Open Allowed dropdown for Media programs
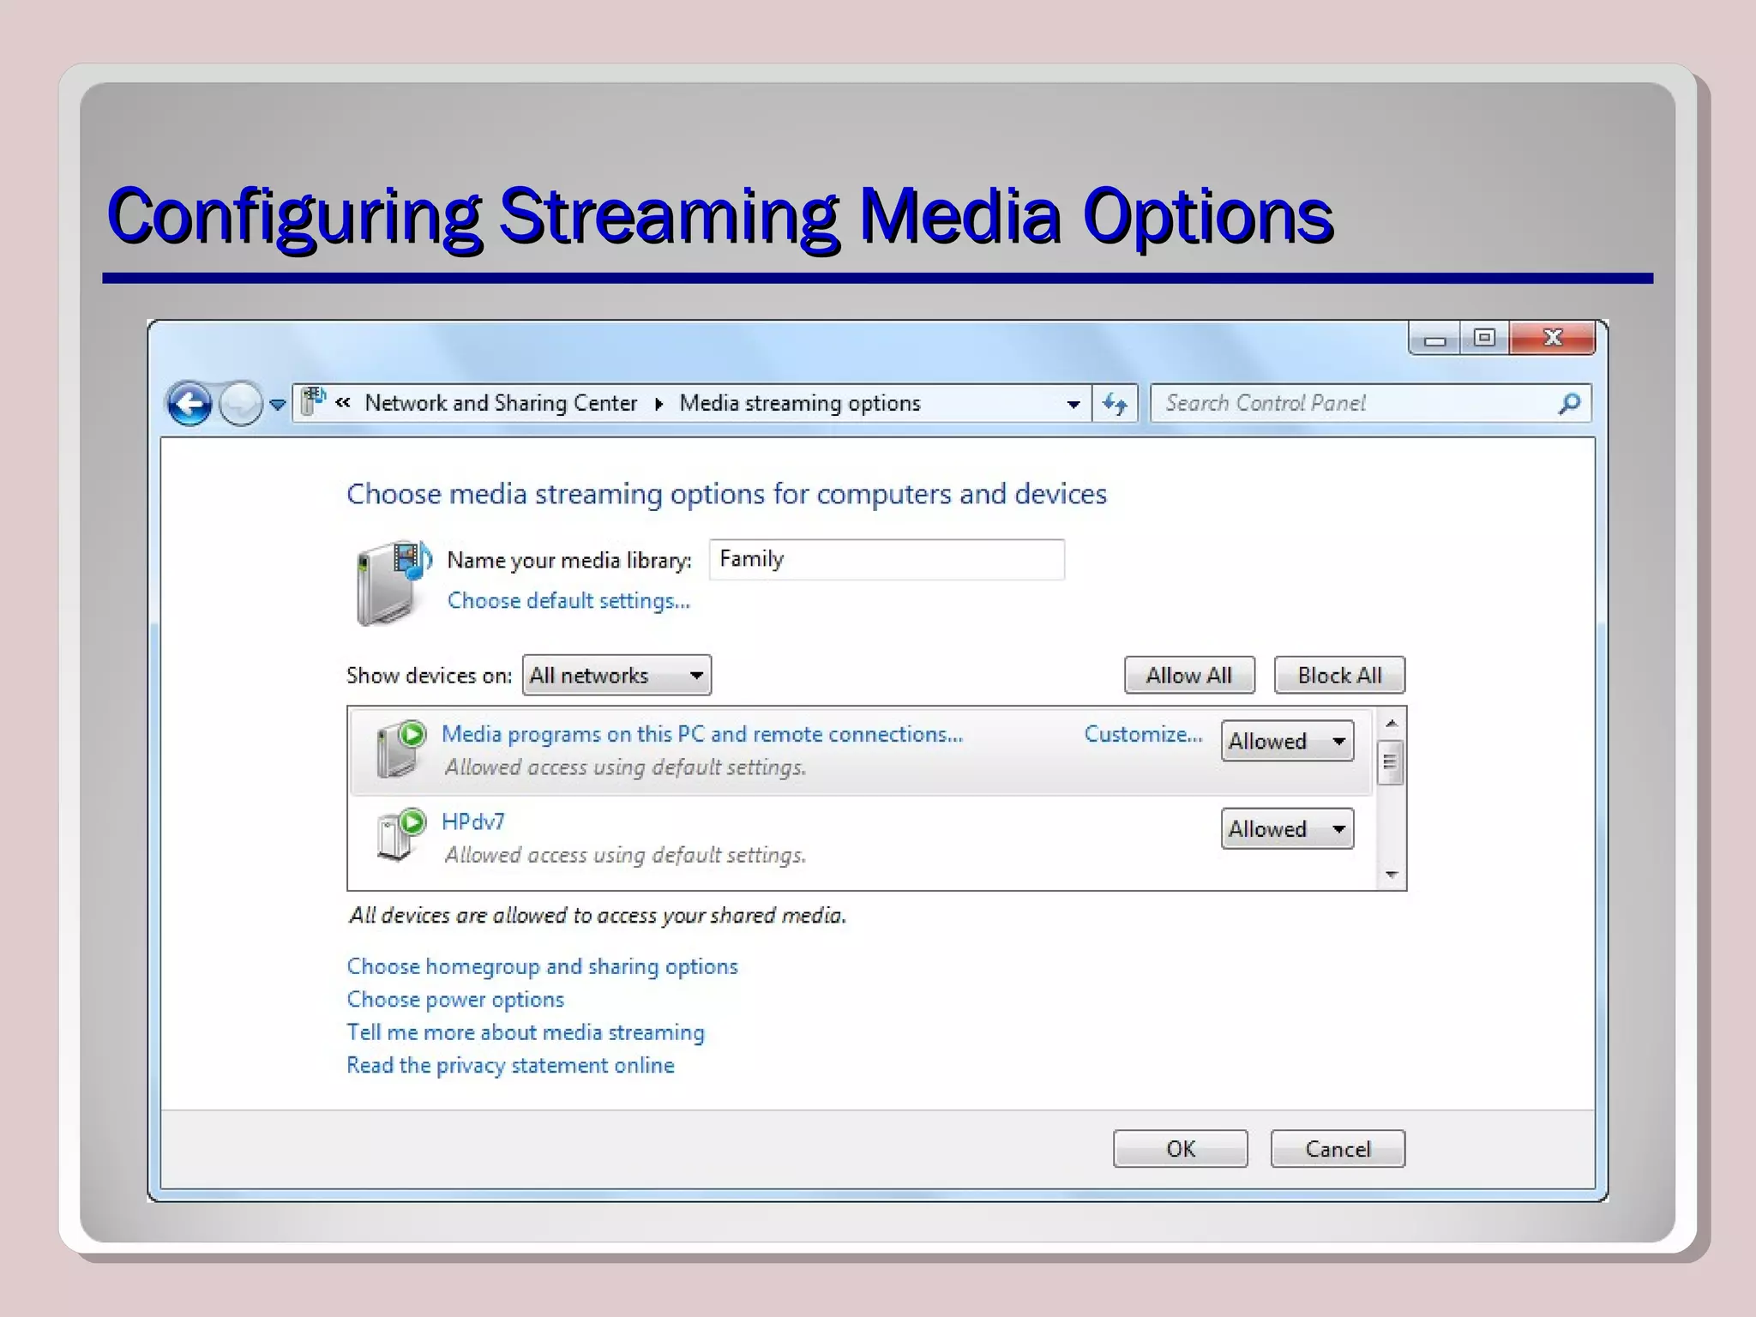The image size is (1756, 1317). tap(1286, 742)
